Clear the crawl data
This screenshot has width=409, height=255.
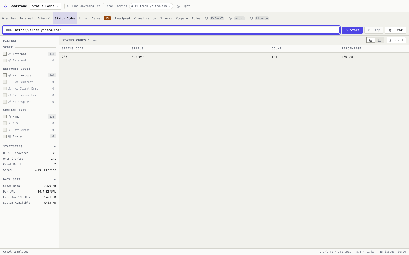pyautogui.click(x=395, y=30)
